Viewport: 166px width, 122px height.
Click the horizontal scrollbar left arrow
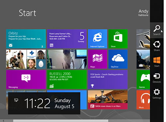tap(4, 121)
